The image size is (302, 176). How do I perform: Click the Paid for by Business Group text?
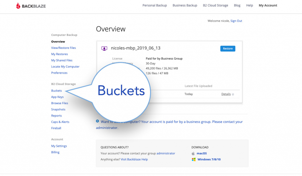click(x=164, y=59)
